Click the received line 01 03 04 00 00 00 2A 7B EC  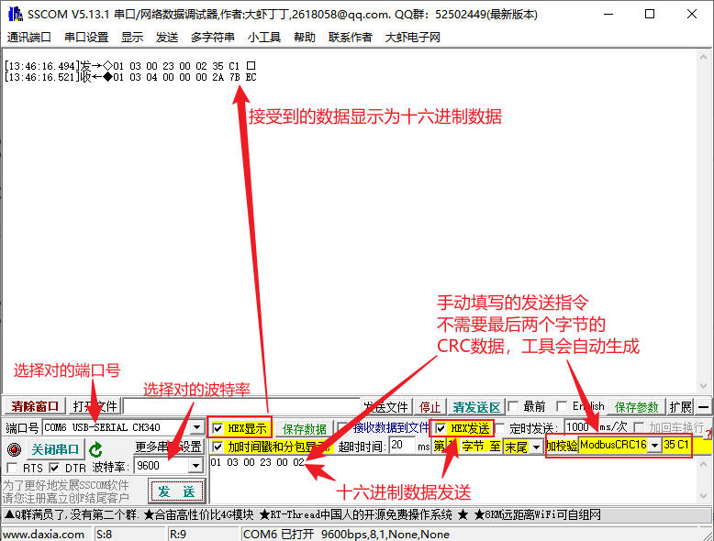[130, 77]
